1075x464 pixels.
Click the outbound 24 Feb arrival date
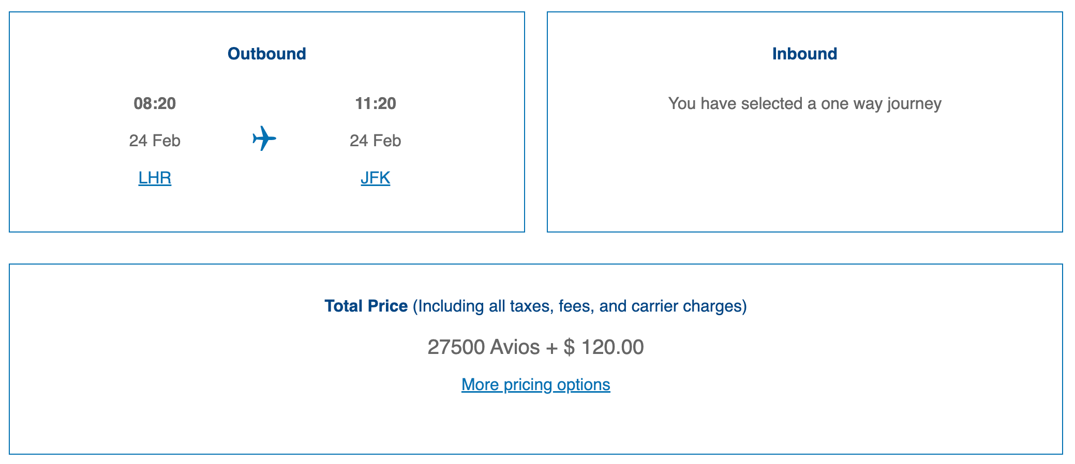[x=376, y=140]
